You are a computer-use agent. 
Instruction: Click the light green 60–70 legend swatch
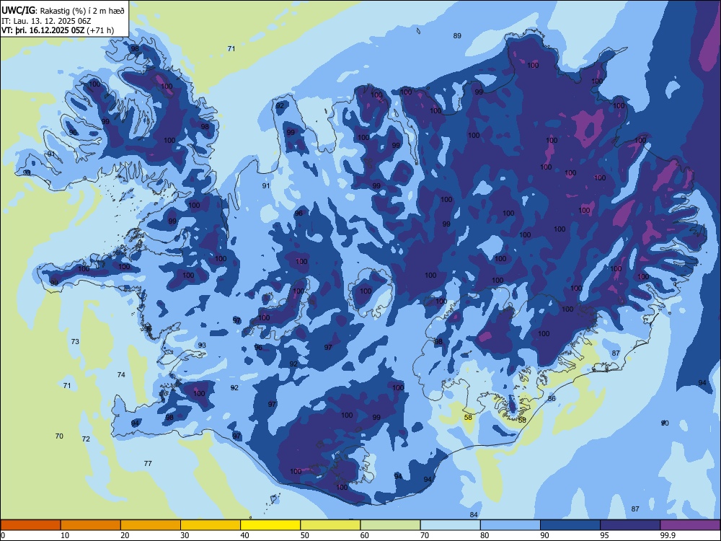(x=390, y=525)
